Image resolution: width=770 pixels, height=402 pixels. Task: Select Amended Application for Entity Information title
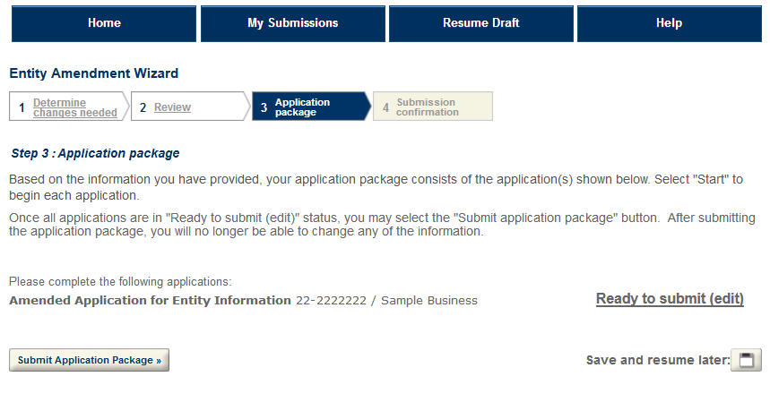click(x=150, y=300)
